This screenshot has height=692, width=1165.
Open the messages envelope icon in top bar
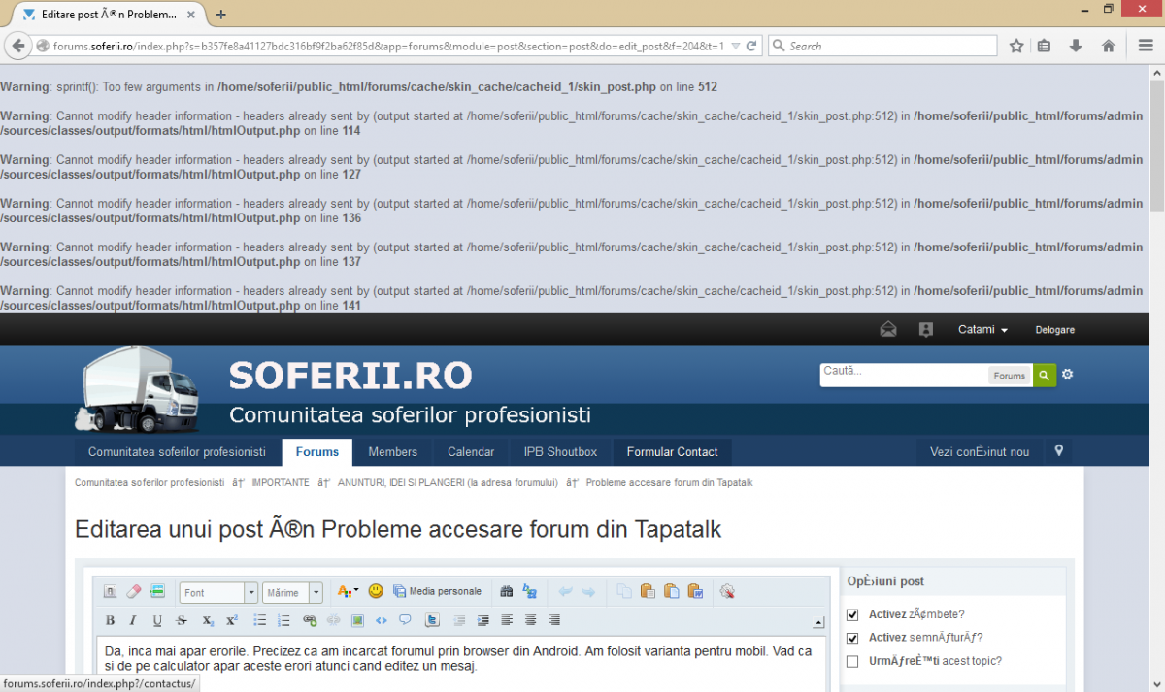(x=888, y=329)
